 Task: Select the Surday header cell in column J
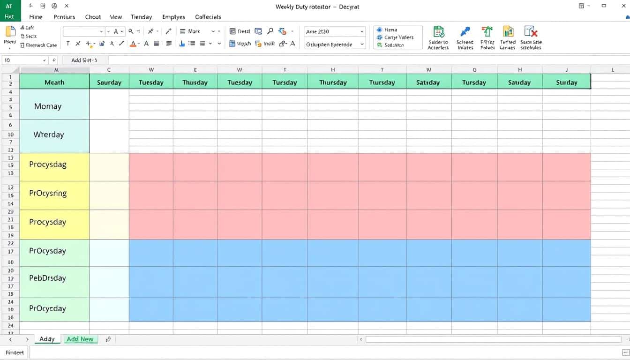[567, 82]
